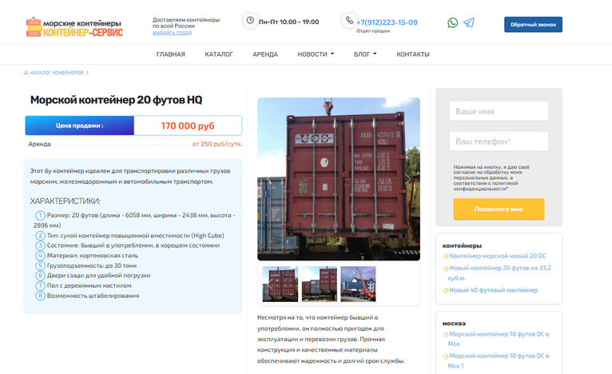Click the price 170 000 руб
The image size is (612, 374).
click(188, 125)
